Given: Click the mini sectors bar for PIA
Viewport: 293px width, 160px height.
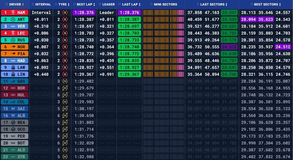Looking at the screenshot, I should pos(163,54).
